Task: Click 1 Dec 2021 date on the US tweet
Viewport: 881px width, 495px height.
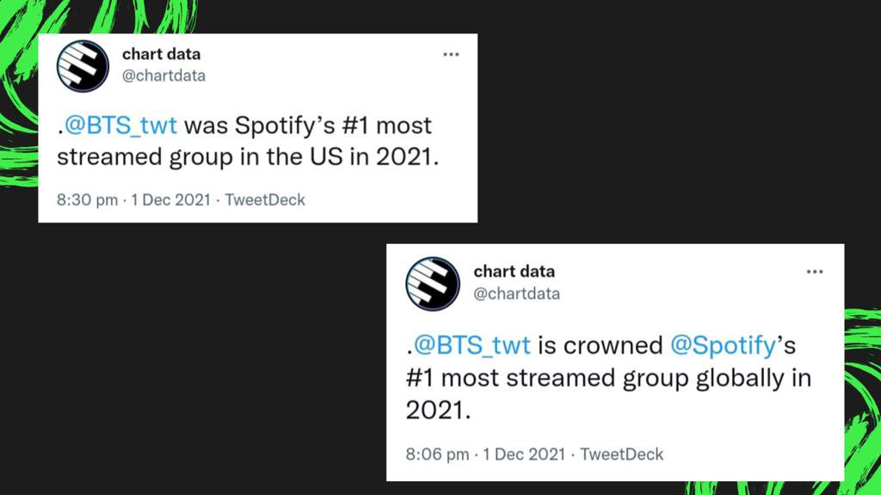Action: point(171,199)
